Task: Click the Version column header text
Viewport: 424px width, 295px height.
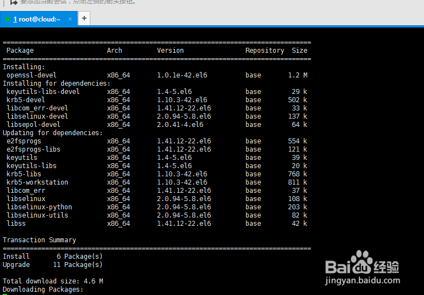Action: pyautogui.click(x=170, y=51)
